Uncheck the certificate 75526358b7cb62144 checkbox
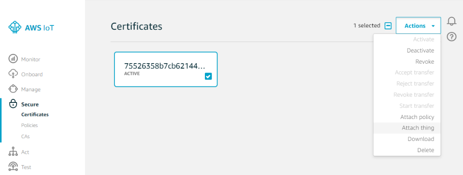 tap(208, 77)
